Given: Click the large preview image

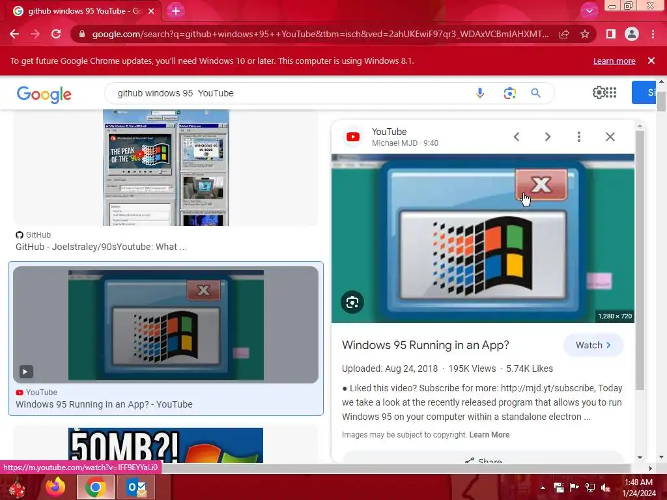Looking at the screenshot, I should [483, 238].
